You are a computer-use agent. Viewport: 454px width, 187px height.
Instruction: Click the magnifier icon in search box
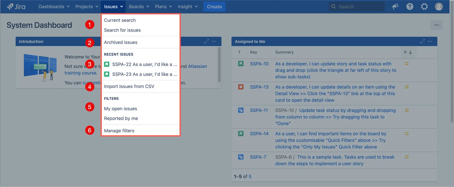coord(334,7)
